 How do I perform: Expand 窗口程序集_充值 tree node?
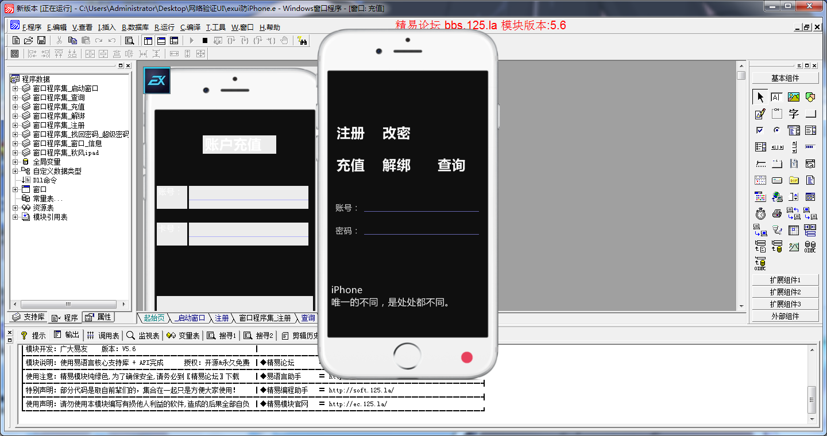(x=16, y=107)
